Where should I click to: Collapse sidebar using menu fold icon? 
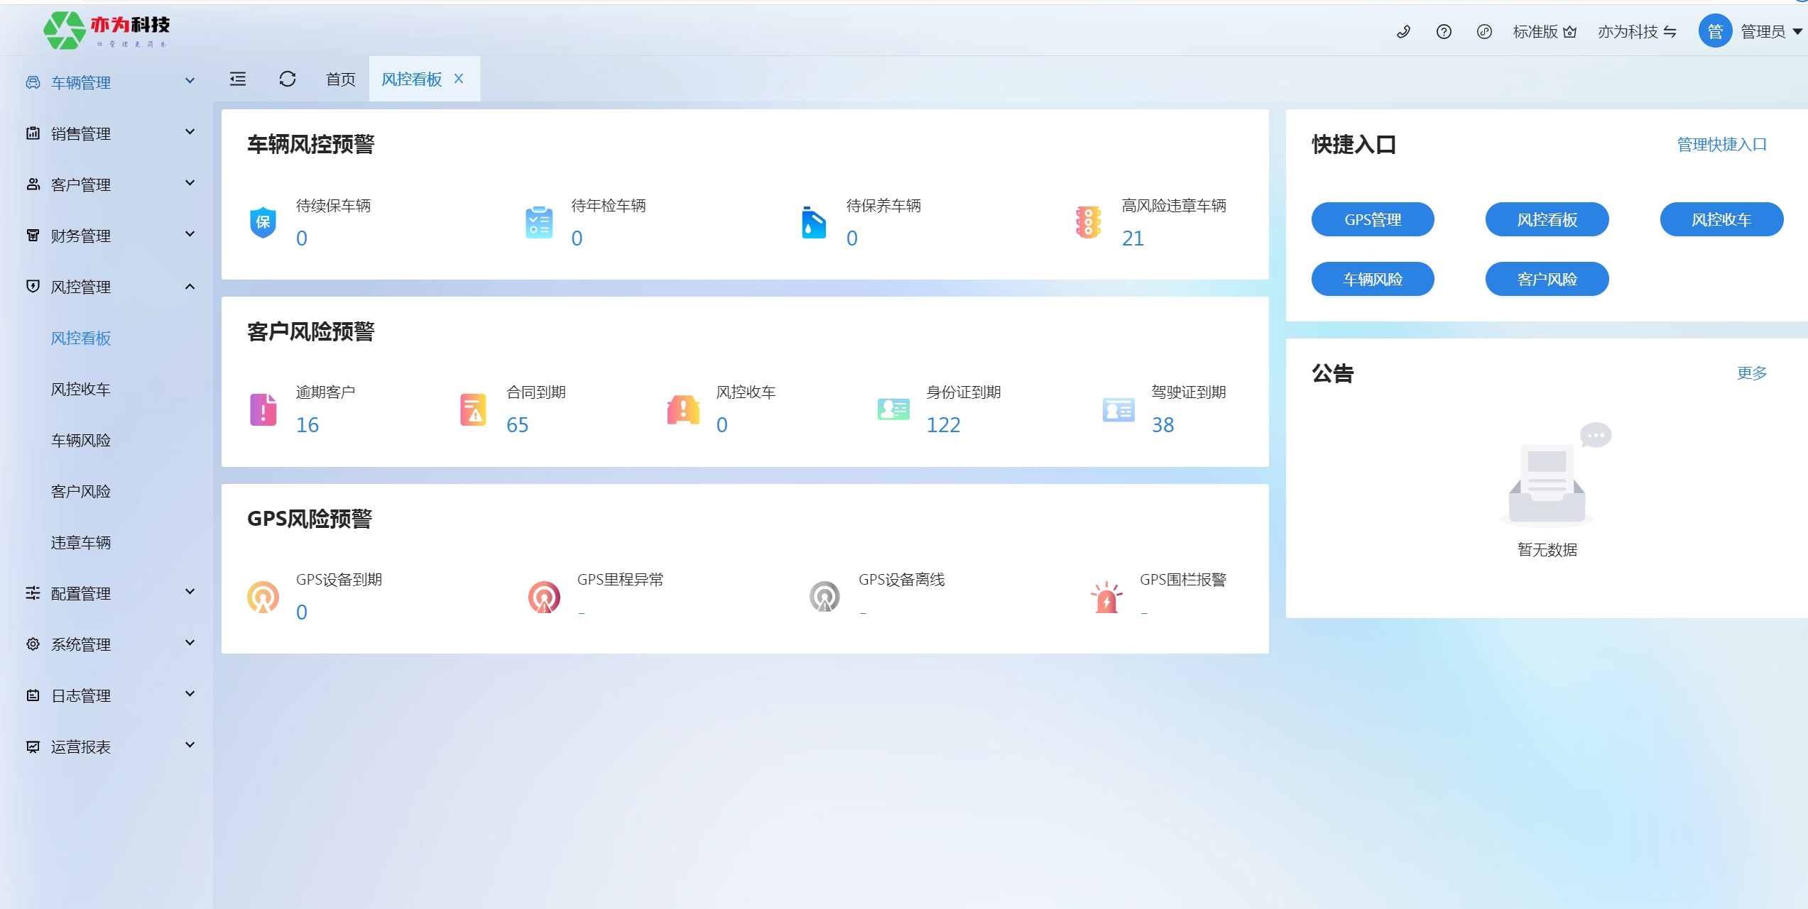238,79
